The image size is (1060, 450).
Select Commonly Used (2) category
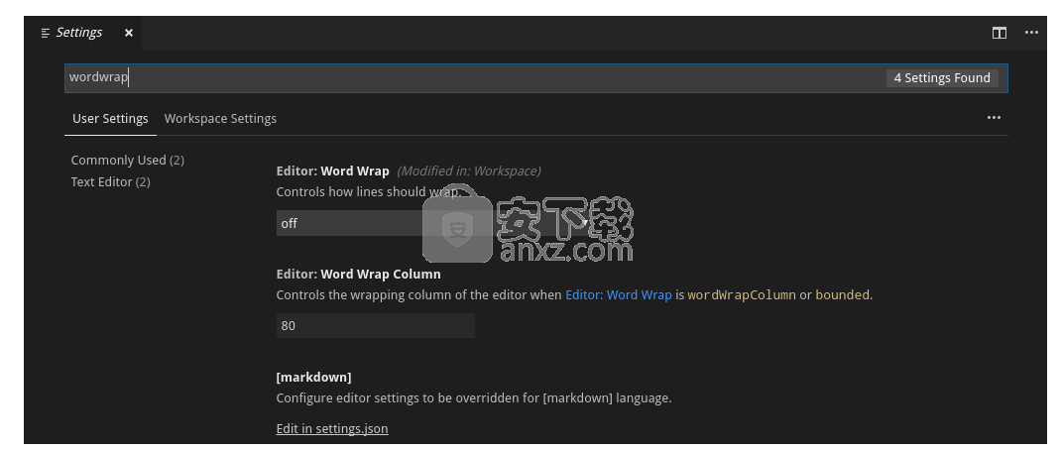click(x=128, y=161)
